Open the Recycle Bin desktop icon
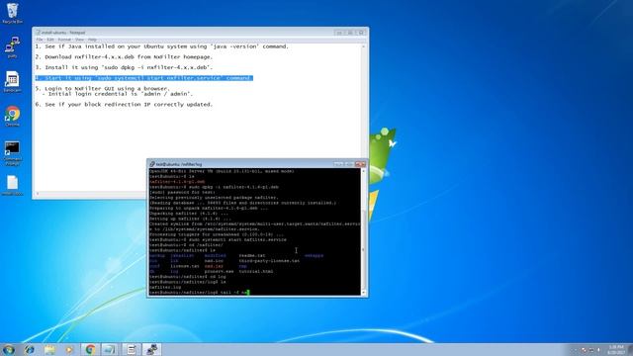This screenshot has width=633, height=356. (13, 13)
